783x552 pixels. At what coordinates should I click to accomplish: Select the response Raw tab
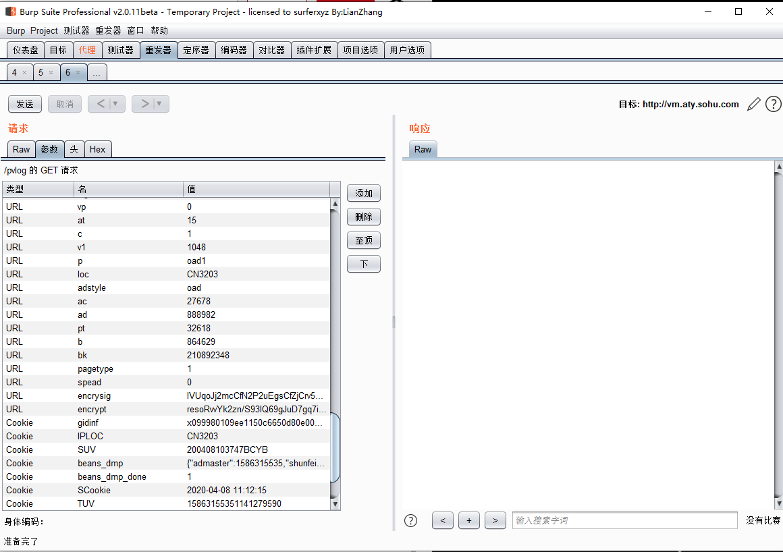click(x=423, y=149)
